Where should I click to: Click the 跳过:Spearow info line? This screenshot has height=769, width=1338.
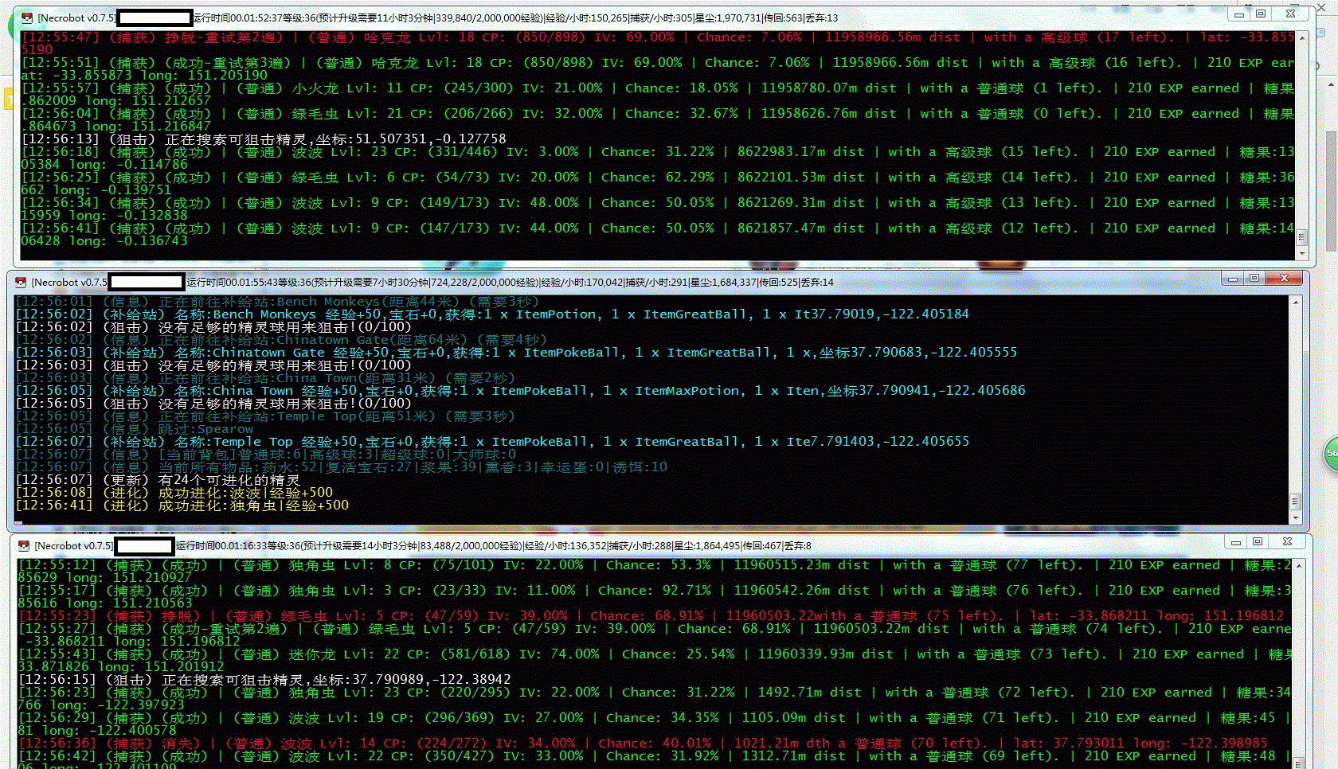(135, 429)
